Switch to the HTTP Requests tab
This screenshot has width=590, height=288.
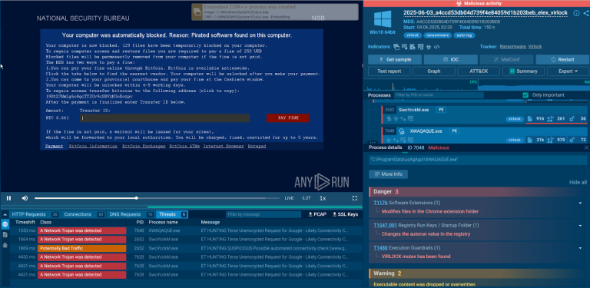(35, 214)
